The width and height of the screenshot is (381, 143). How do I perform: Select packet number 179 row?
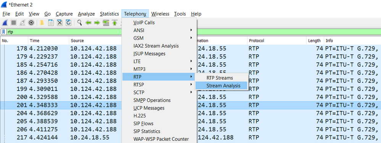(x=190, y=56)
